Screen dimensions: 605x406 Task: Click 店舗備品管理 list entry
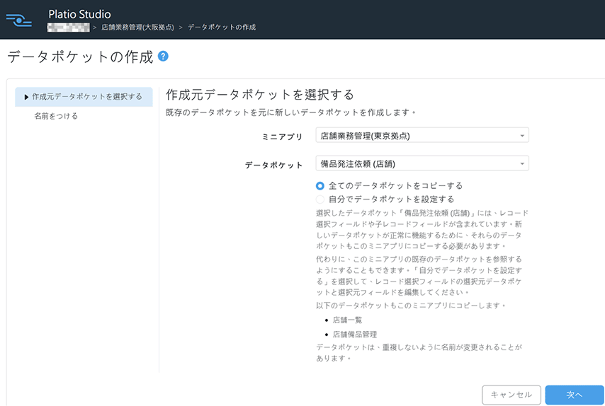[x=355, y=335]
